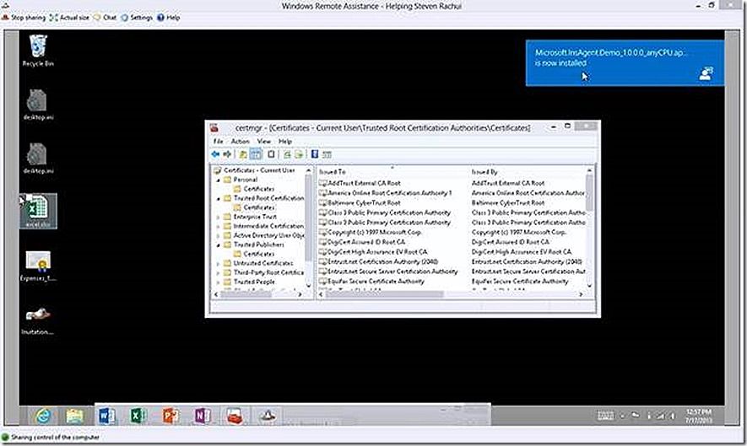
Task: Open Settings in Remote Assistance toolbar
Action: click(x=137, y=18)
